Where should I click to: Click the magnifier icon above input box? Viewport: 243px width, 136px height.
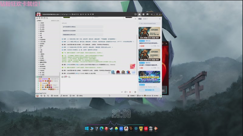coord(69,77)
